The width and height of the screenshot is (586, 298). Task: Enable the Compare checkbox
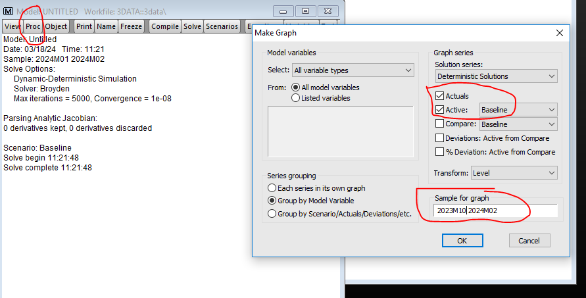[x=439, y=124]
